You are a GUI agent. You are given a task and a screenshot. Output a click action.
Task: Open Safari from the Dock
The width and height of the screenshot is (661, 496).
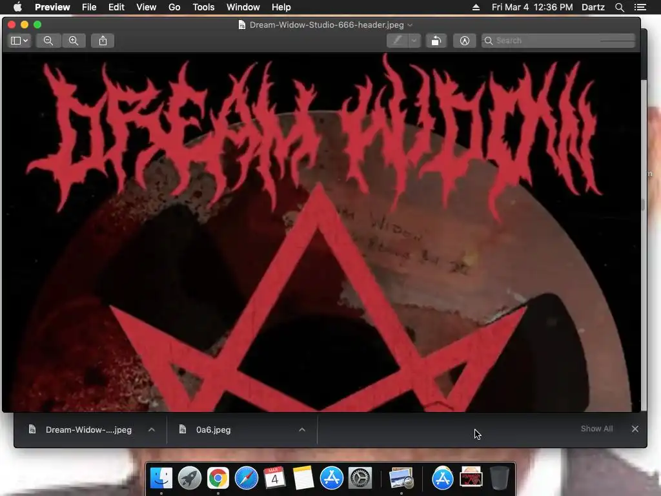(246, 479)
